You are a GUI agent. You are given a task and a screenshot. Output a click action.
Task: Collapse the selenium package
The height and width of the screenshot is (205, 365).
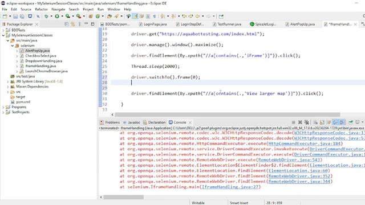(13, 46)
